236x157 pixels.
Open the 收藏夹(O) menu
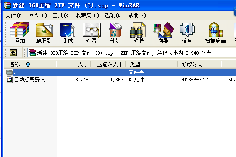pos(87,16)
